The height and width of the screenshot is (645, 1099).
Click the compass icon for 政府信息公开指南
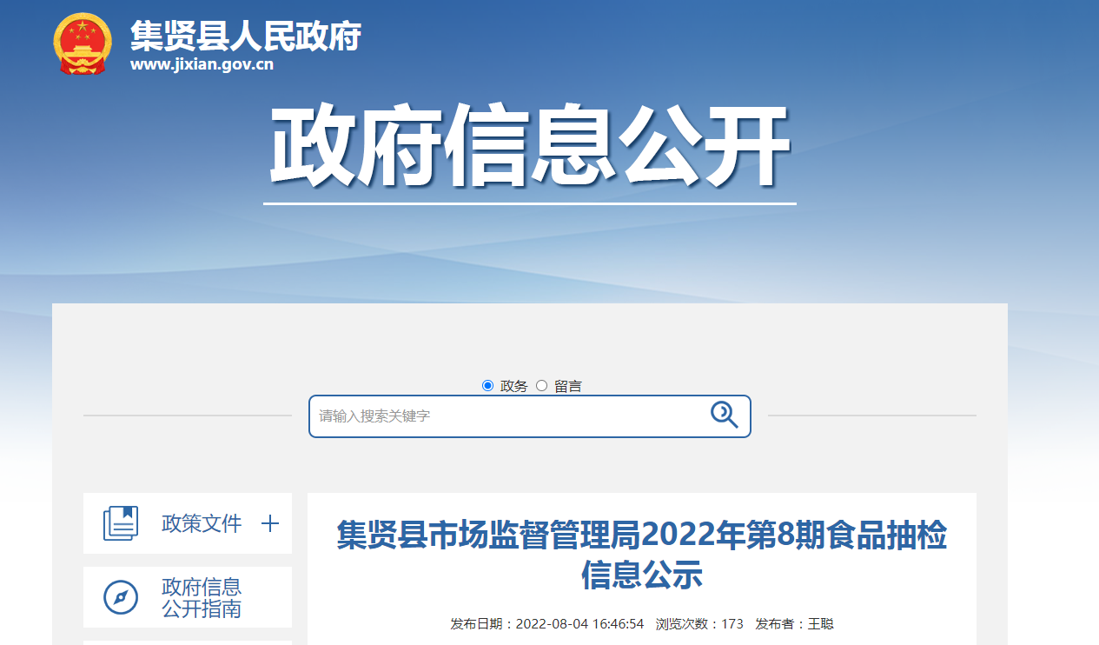click(x=121, y=597)
